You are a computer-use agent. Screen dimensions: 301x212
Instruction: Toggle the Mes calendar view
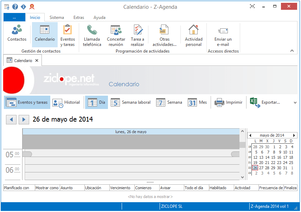click(197, 102)
